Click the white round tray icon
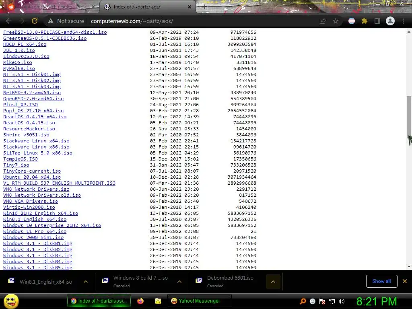The width and height of the screenshot is (412, 309). [312, 301]
